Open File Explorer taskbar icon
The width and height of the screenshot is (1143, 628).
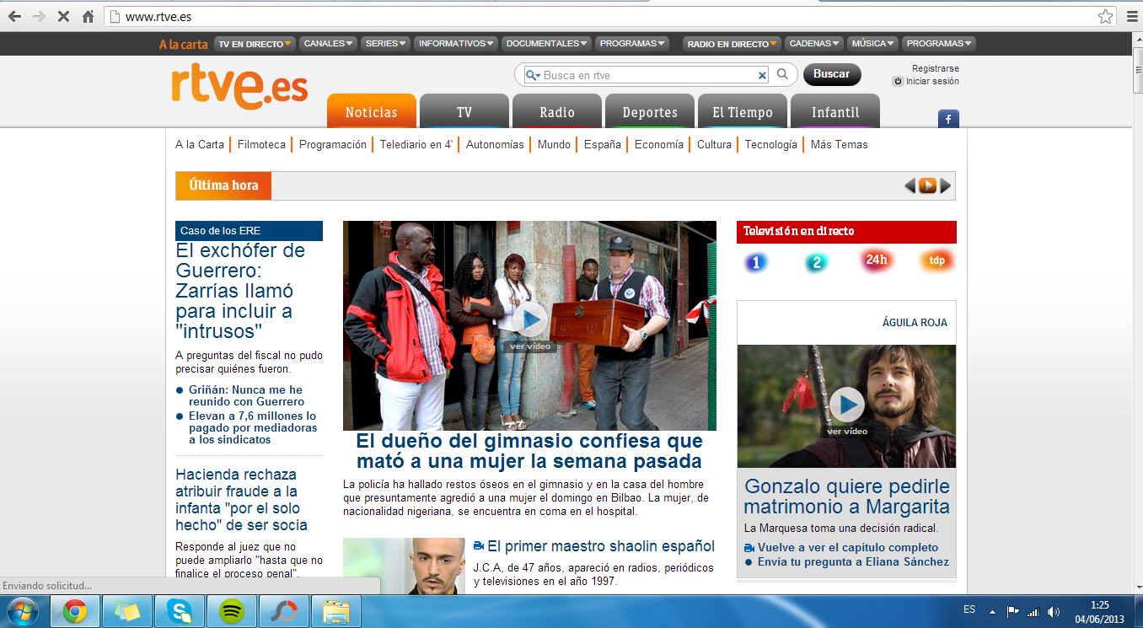pyautogui.click(x=336, y=611)
